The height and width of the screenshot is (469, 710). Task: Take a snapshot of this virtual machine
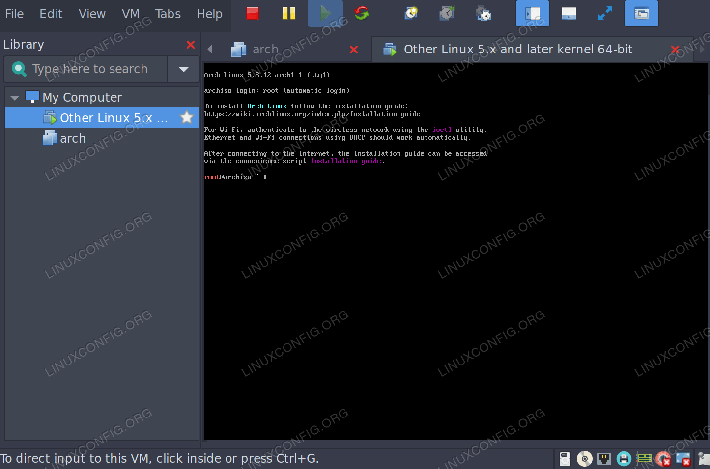coord(411,13)
